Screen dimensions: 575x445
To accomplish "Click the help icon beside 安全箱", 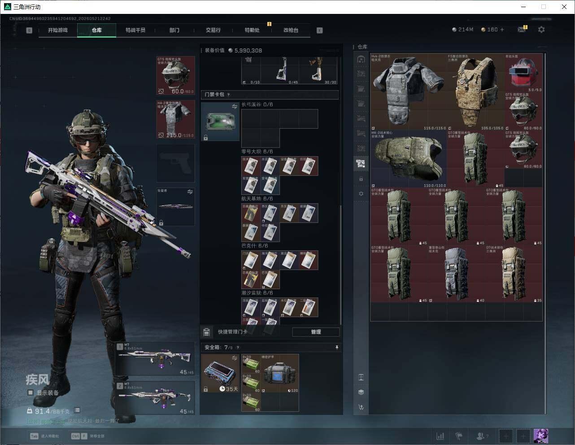I will click(238, 348).
